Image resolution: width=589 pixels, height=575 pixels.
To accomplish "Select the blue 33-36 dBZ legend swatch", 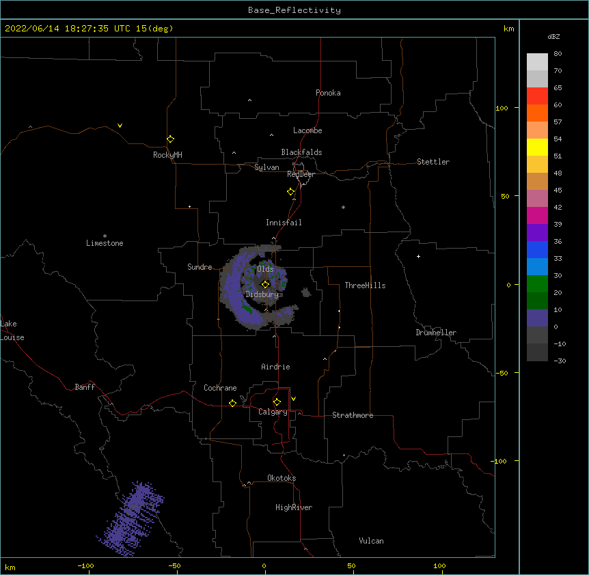I will [x=537, y=249].
